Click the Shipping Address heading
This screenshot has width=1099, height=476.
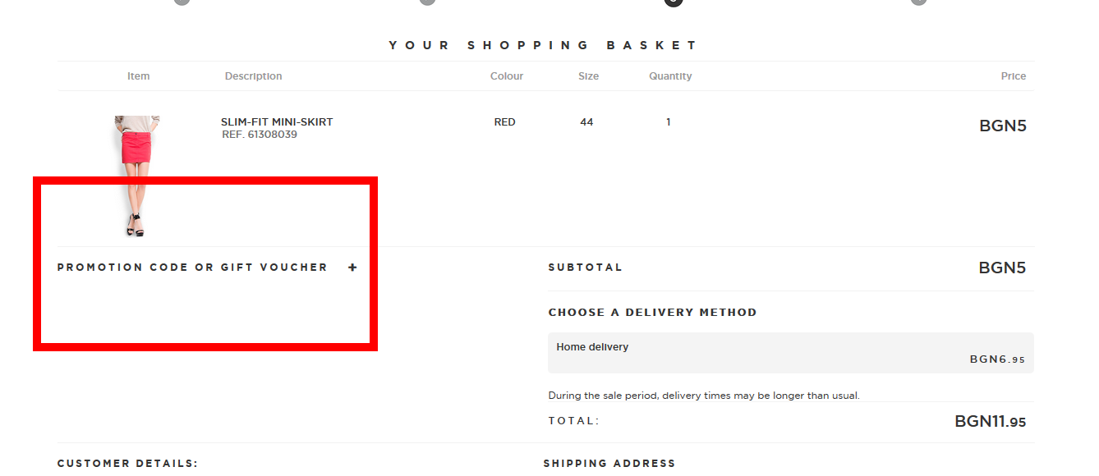[x=609, y=464]
